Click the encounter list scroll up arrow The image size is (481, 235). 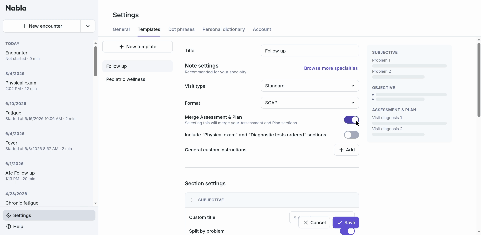tap(95, 43)
